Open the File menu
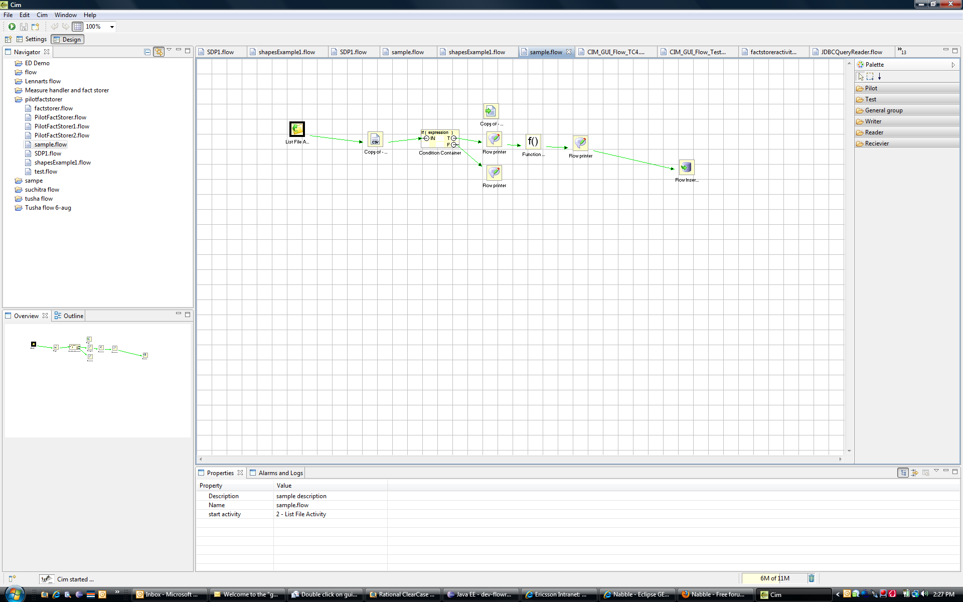The height and width of the screenshot is (602, 963). [x=8, y=15]
